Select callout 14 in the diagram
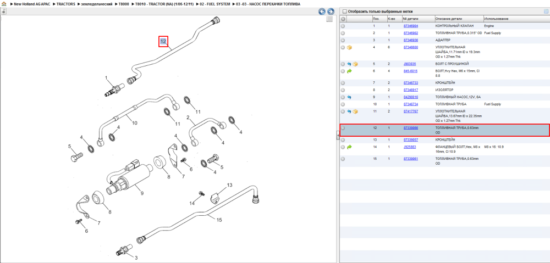550x263 pixels. (x=192, y=203)
